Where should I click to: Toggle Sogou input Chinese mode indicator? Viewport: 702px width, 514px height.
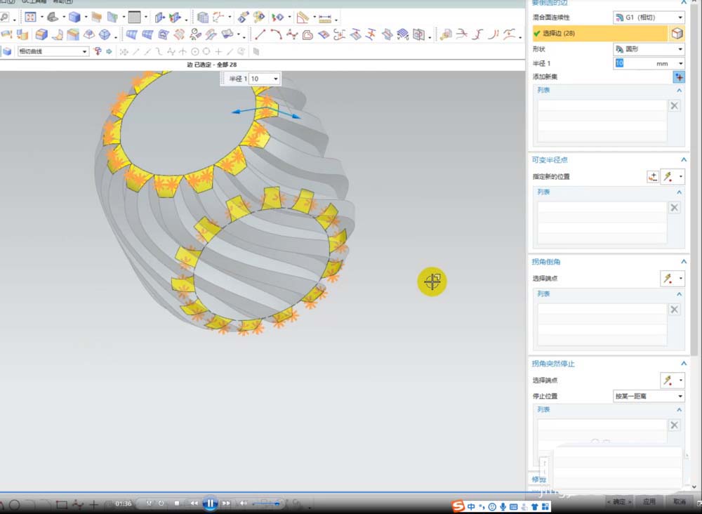(470, 506)
